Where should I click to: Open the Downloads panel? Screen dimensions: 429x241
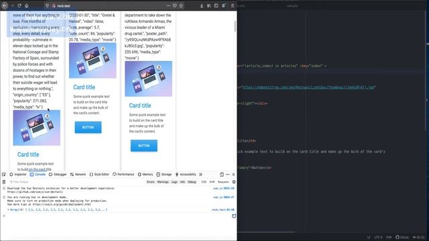pos(202,5)
